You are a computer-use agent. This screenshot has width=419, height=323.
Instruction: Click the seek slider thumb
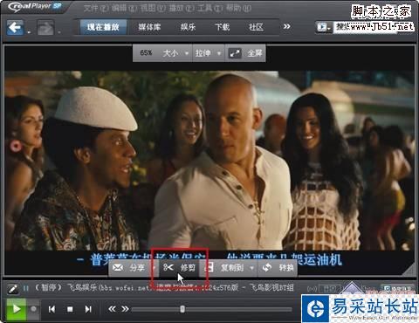pyautogui.click(x=182, y=309)
